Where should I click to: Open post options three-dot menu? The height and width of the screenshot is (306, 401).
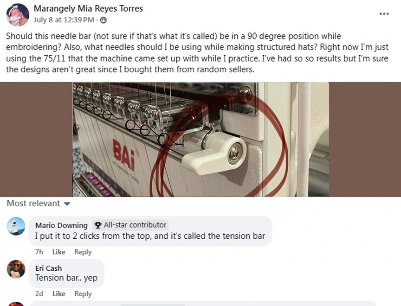tap(384, 14)
